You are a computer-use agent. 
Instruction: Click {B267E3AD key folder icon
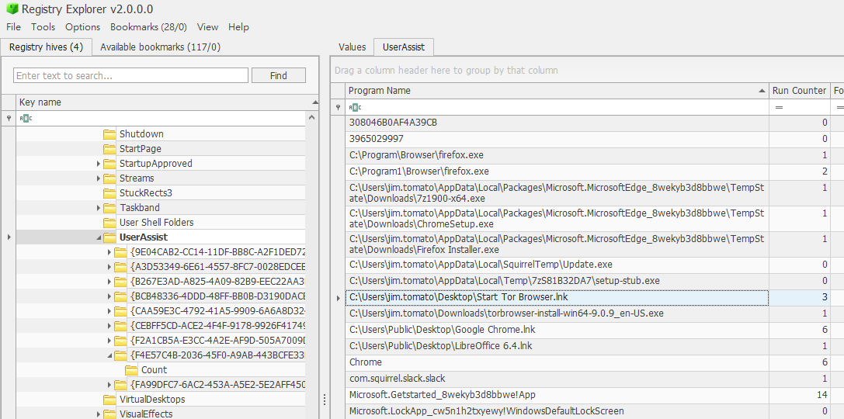[120, 282]
